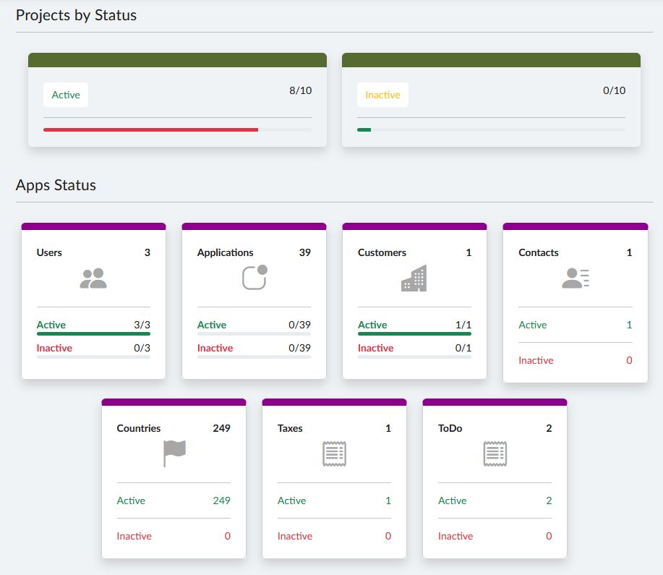Click the Countries flag icon

pos(174,453)
